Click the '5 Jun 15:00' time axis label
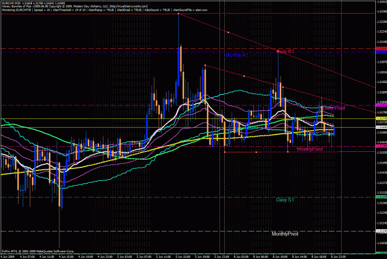The image size is (387, 259). tap(183, 257)
